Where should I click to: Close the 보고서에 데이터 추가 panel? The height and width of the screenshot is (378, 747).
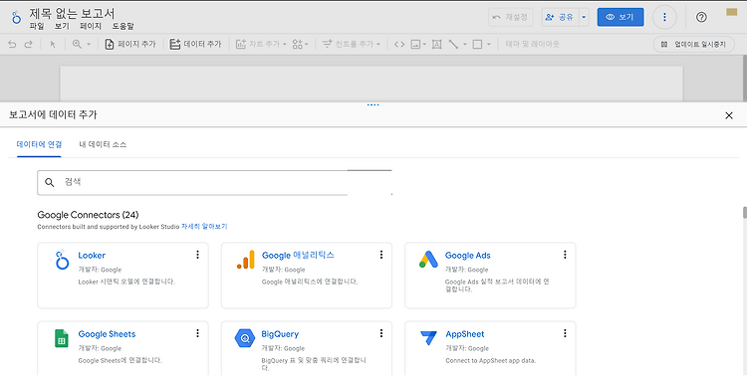728,115
